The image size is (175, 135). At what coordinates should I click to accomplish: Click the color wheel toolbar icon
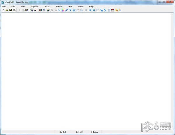click(63, 10)
